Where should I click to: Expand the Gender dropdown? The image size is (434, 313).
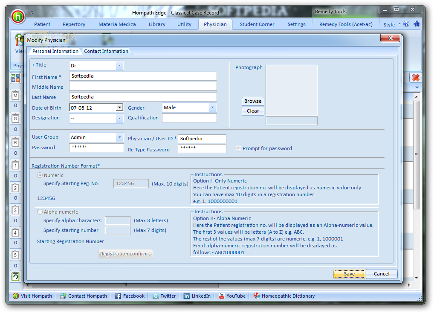[212, 107]
